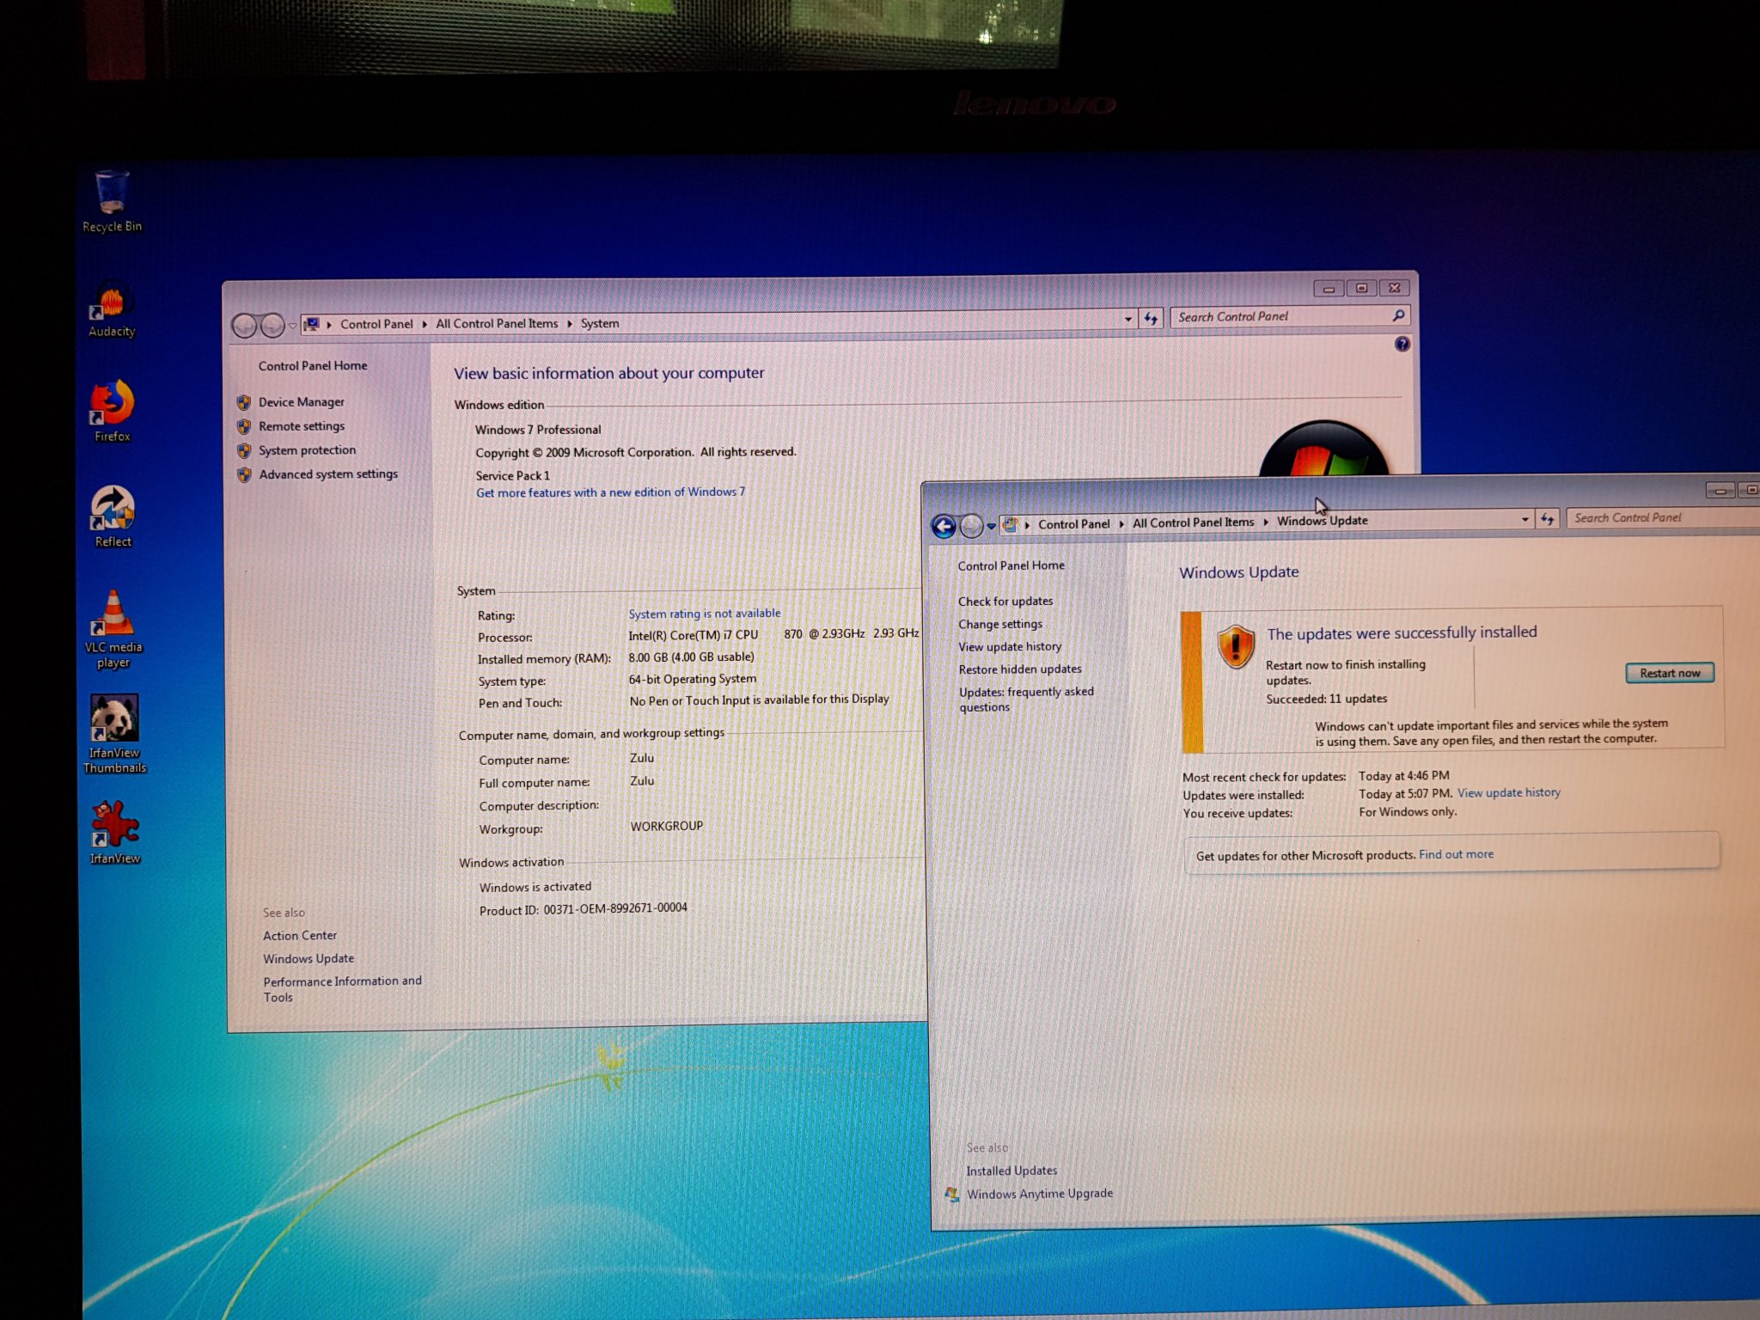Click the Restart now button

coord(1669,673)
